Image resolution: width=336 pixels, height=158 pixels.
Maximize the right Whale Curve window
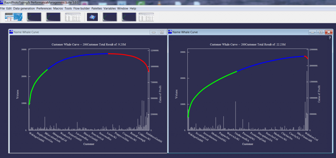coord(321,32)
